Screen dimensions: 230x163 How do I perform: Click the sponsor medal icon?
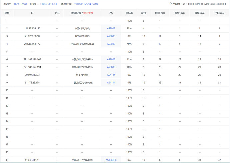[170, 4]
